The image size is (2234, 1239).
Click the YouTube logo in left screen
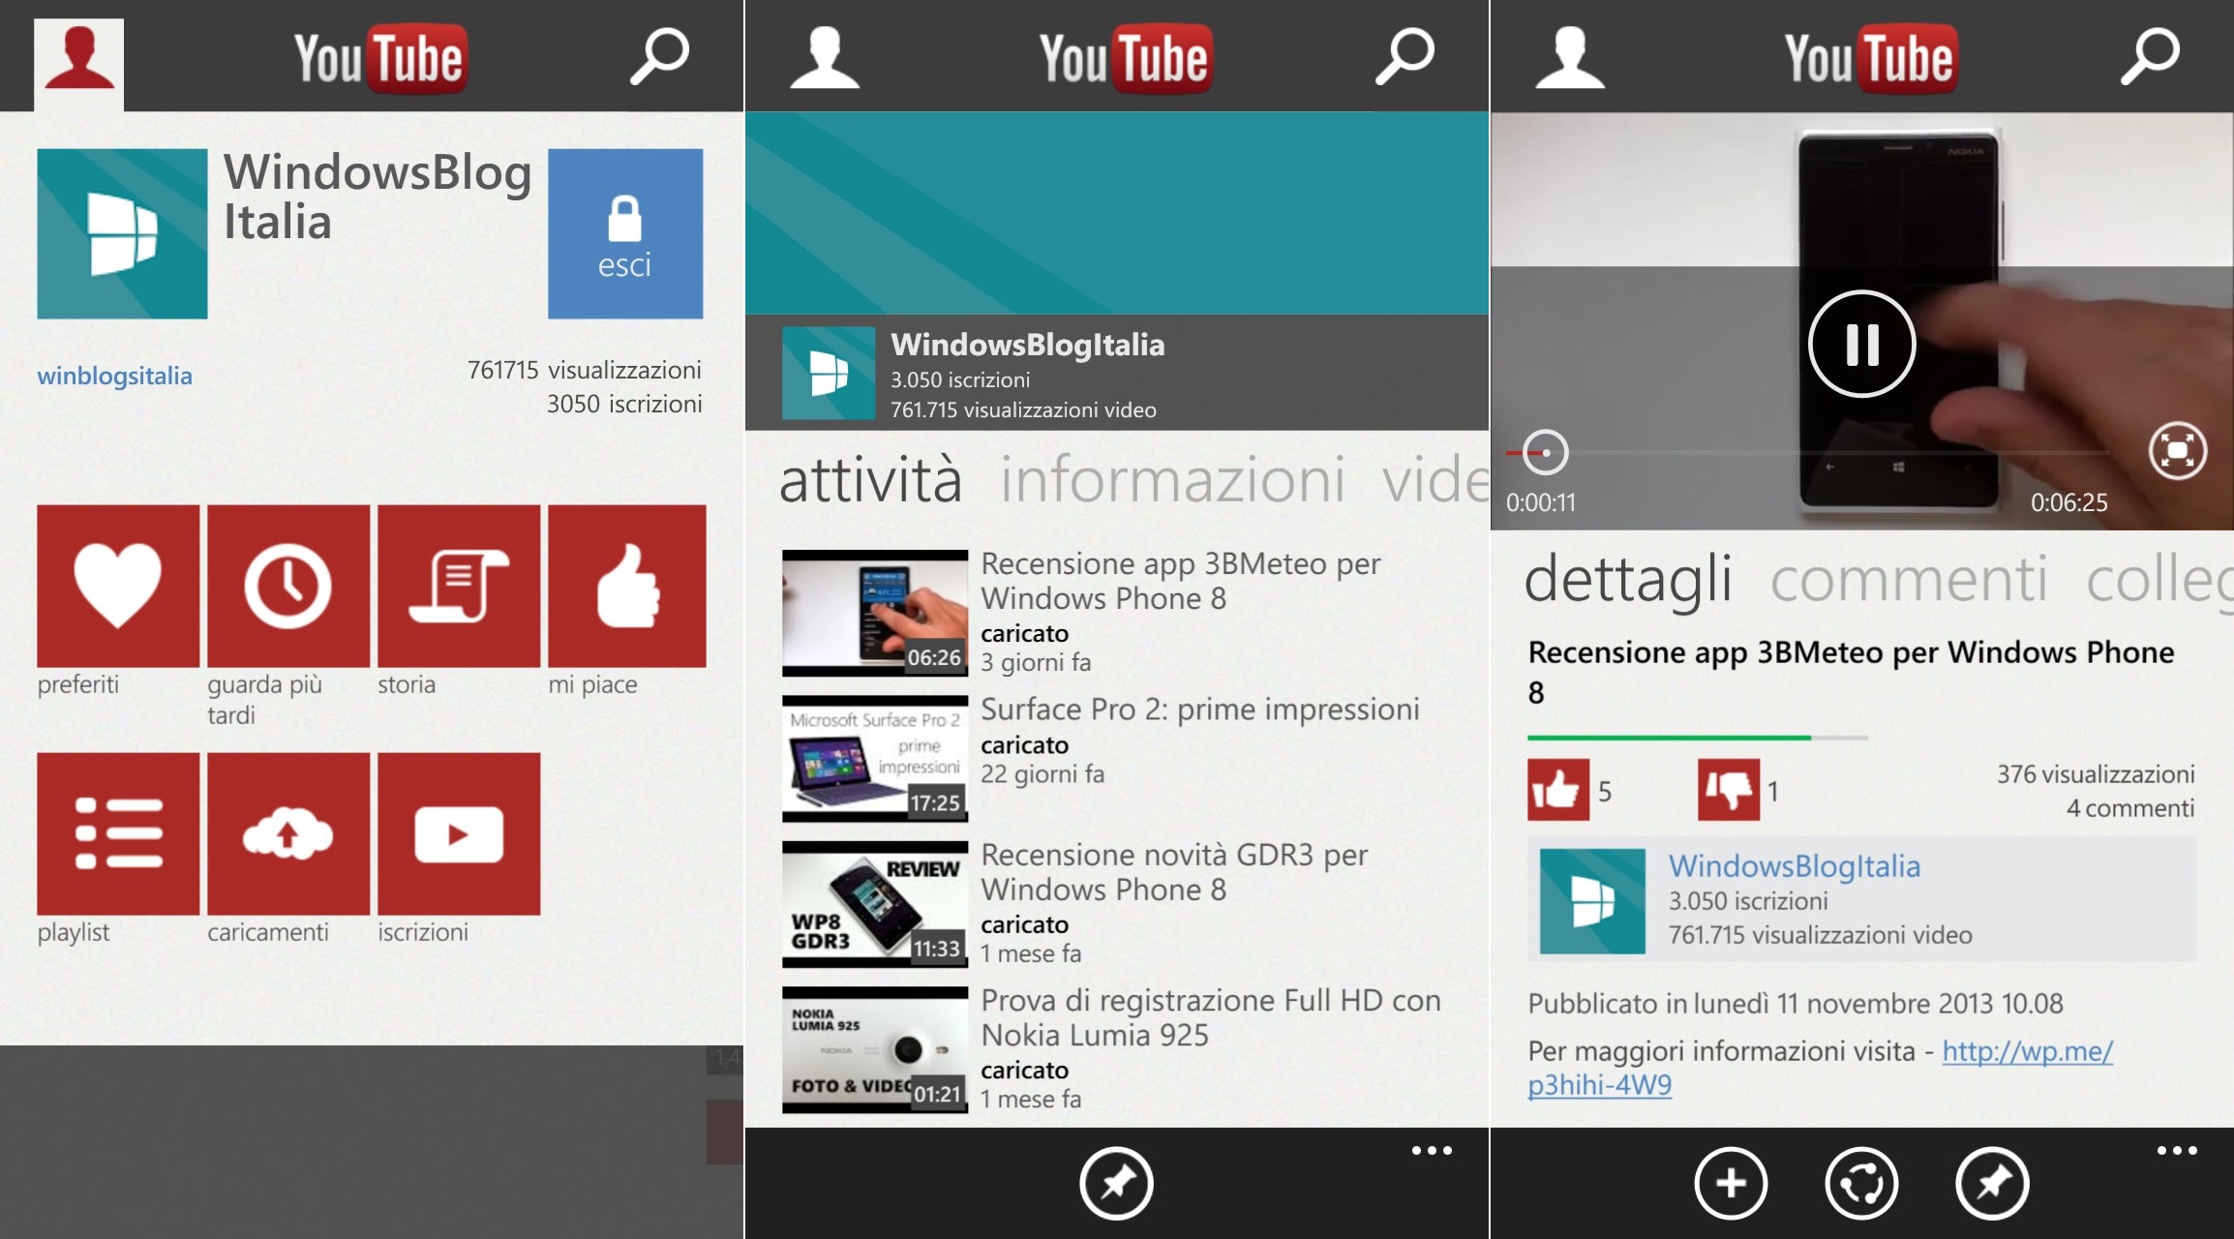pos(379,58)
